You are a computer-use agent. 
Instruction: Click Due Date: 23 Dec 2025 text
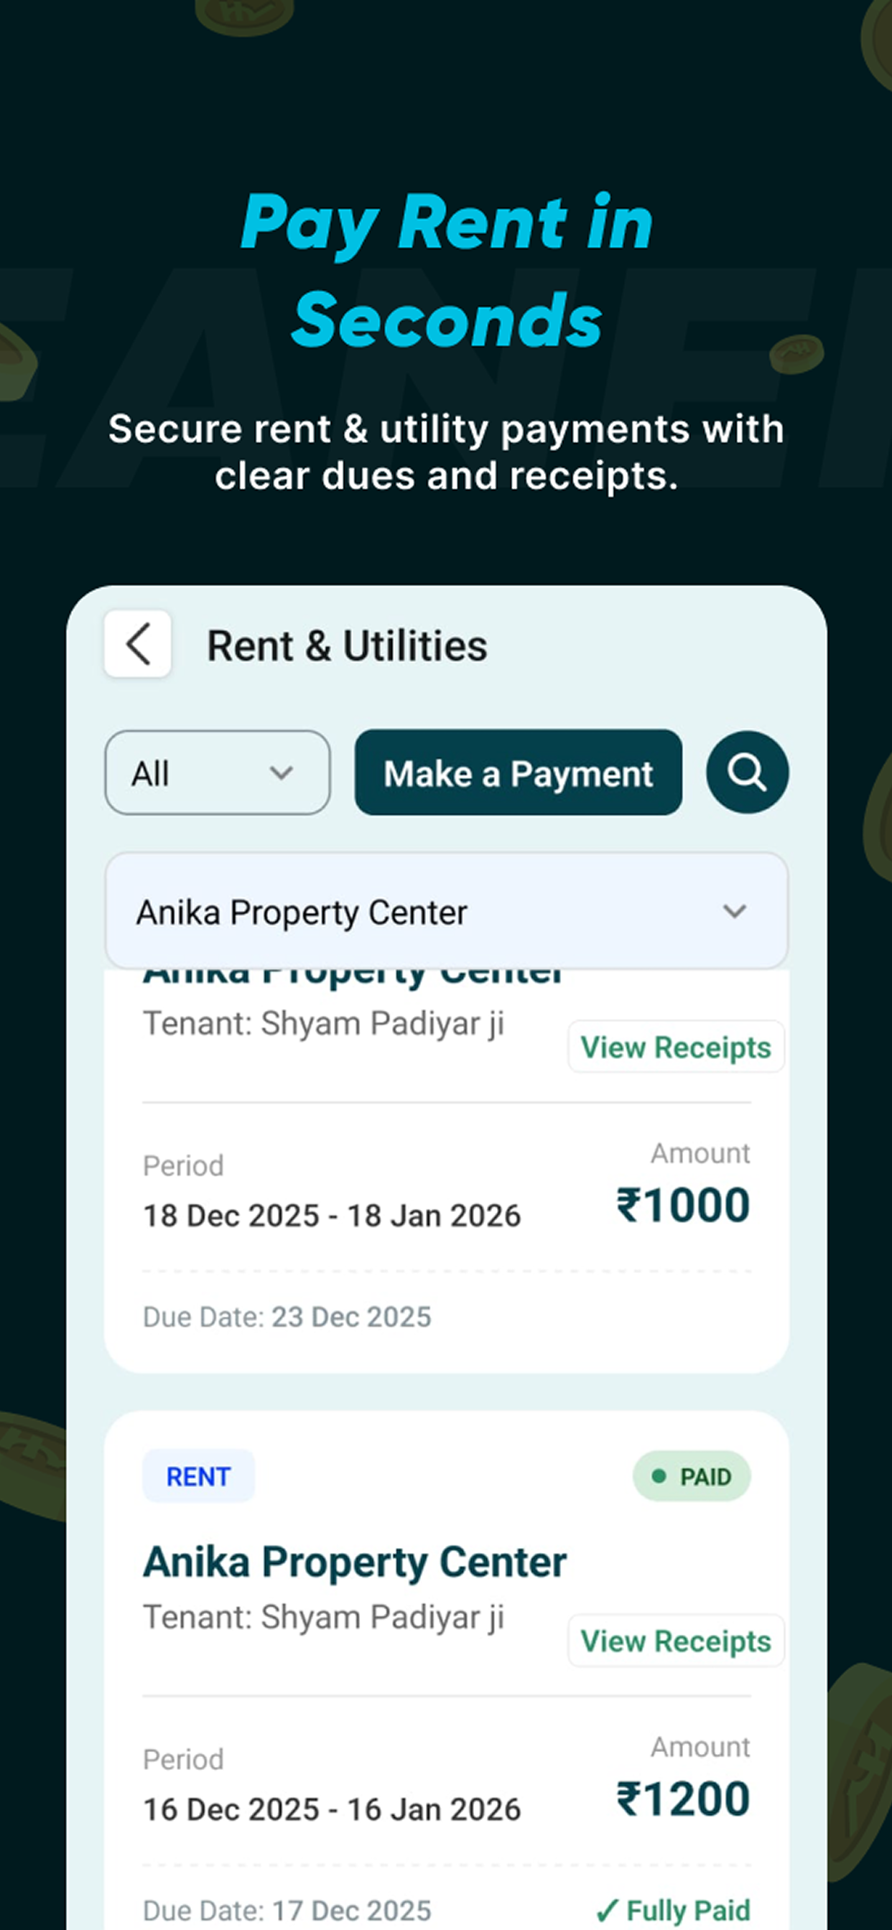[x=287, y=1316]
